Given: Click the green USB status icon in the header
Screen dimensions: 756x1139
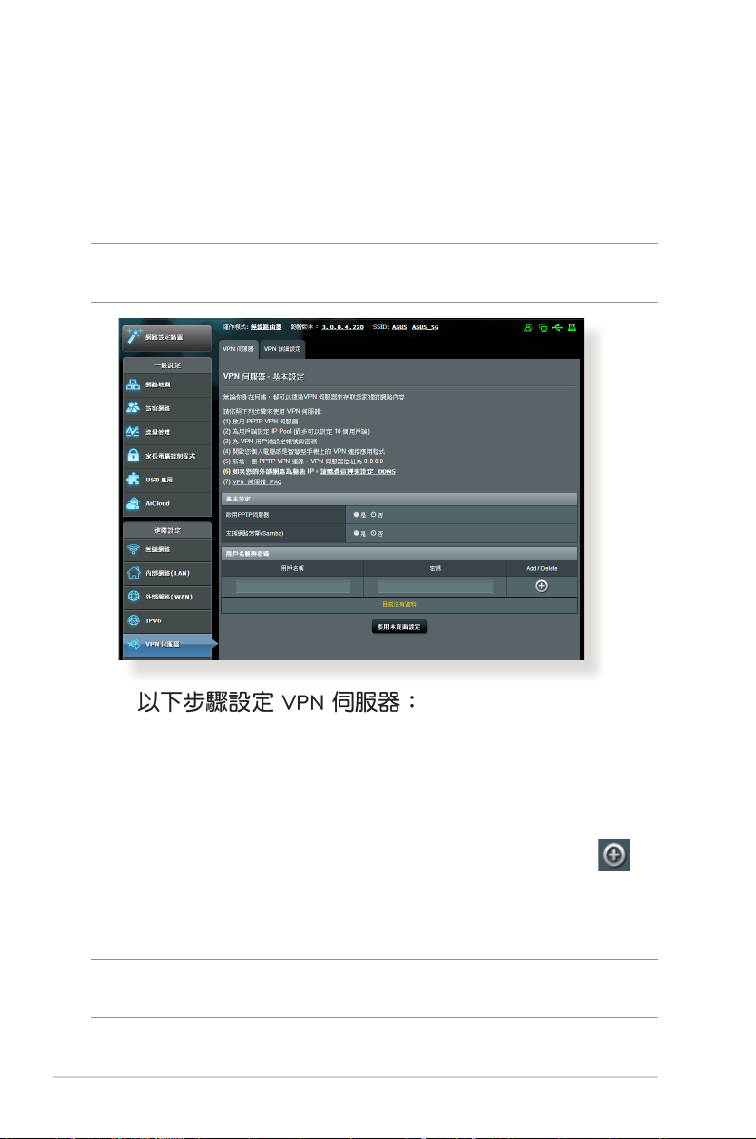Looking at the screenshot, I should click(x=557, y=328).
